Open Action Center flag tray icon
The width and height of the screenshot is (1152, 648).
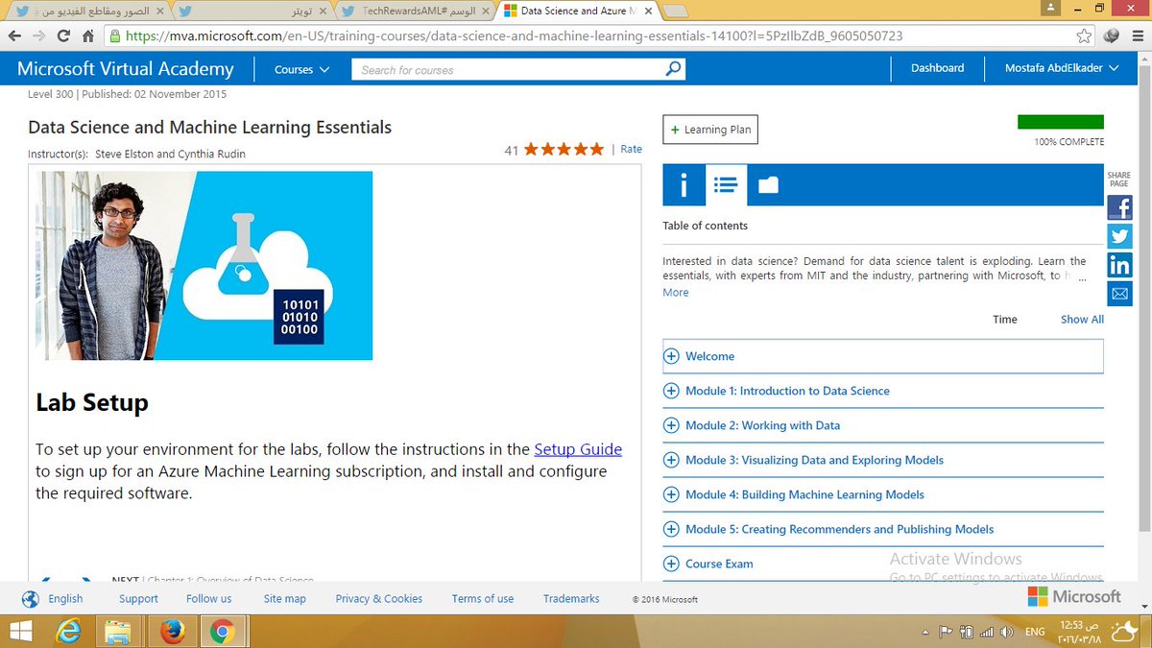click(x=946, y=632)
